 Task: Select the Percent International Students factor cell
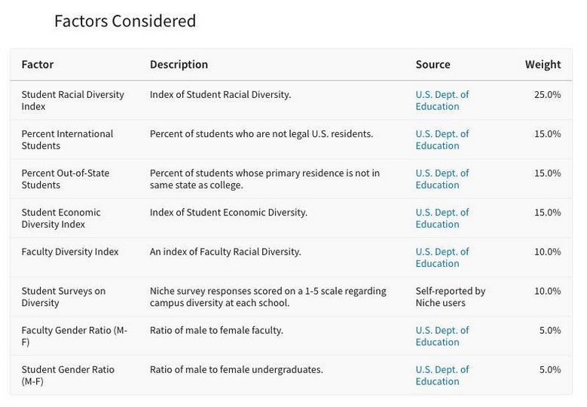click(67, 139)
